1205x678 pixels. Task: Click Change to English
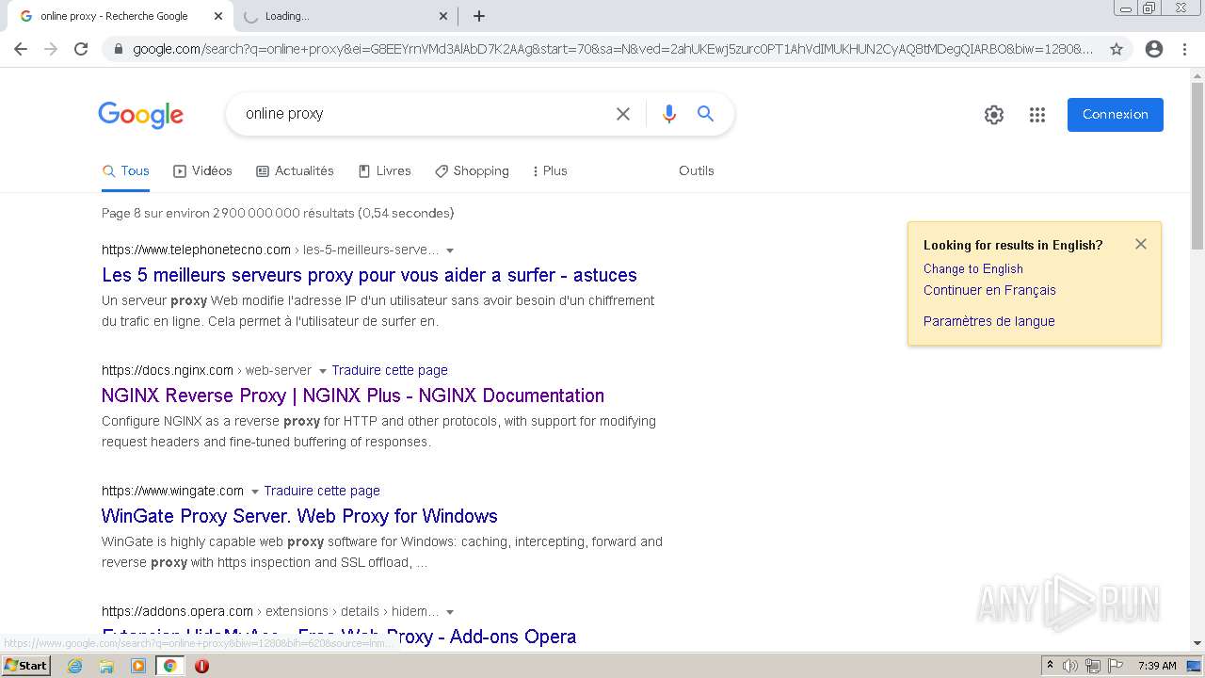(973, 268)
